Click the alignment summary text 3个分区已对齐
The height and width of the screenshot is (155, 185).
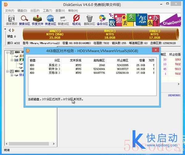pyautogui.click(x=52, y=99)
